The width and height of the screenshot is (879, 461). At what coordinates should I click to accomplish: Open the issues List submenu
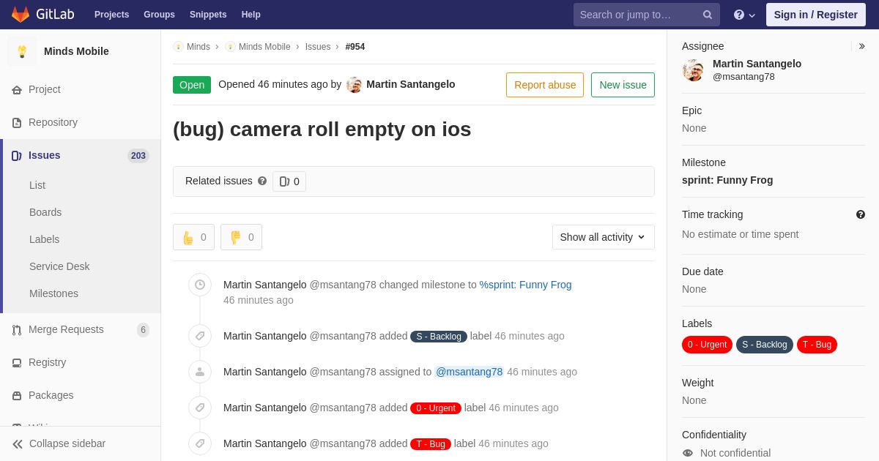pyautogui.click(x=37, y=185)
